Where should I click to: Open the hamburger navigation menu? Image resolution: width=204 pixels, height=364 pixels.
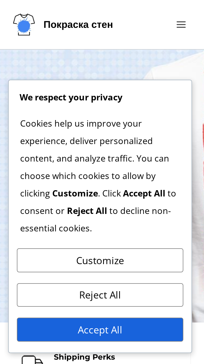pyautogui.click(x=181, y=25)
